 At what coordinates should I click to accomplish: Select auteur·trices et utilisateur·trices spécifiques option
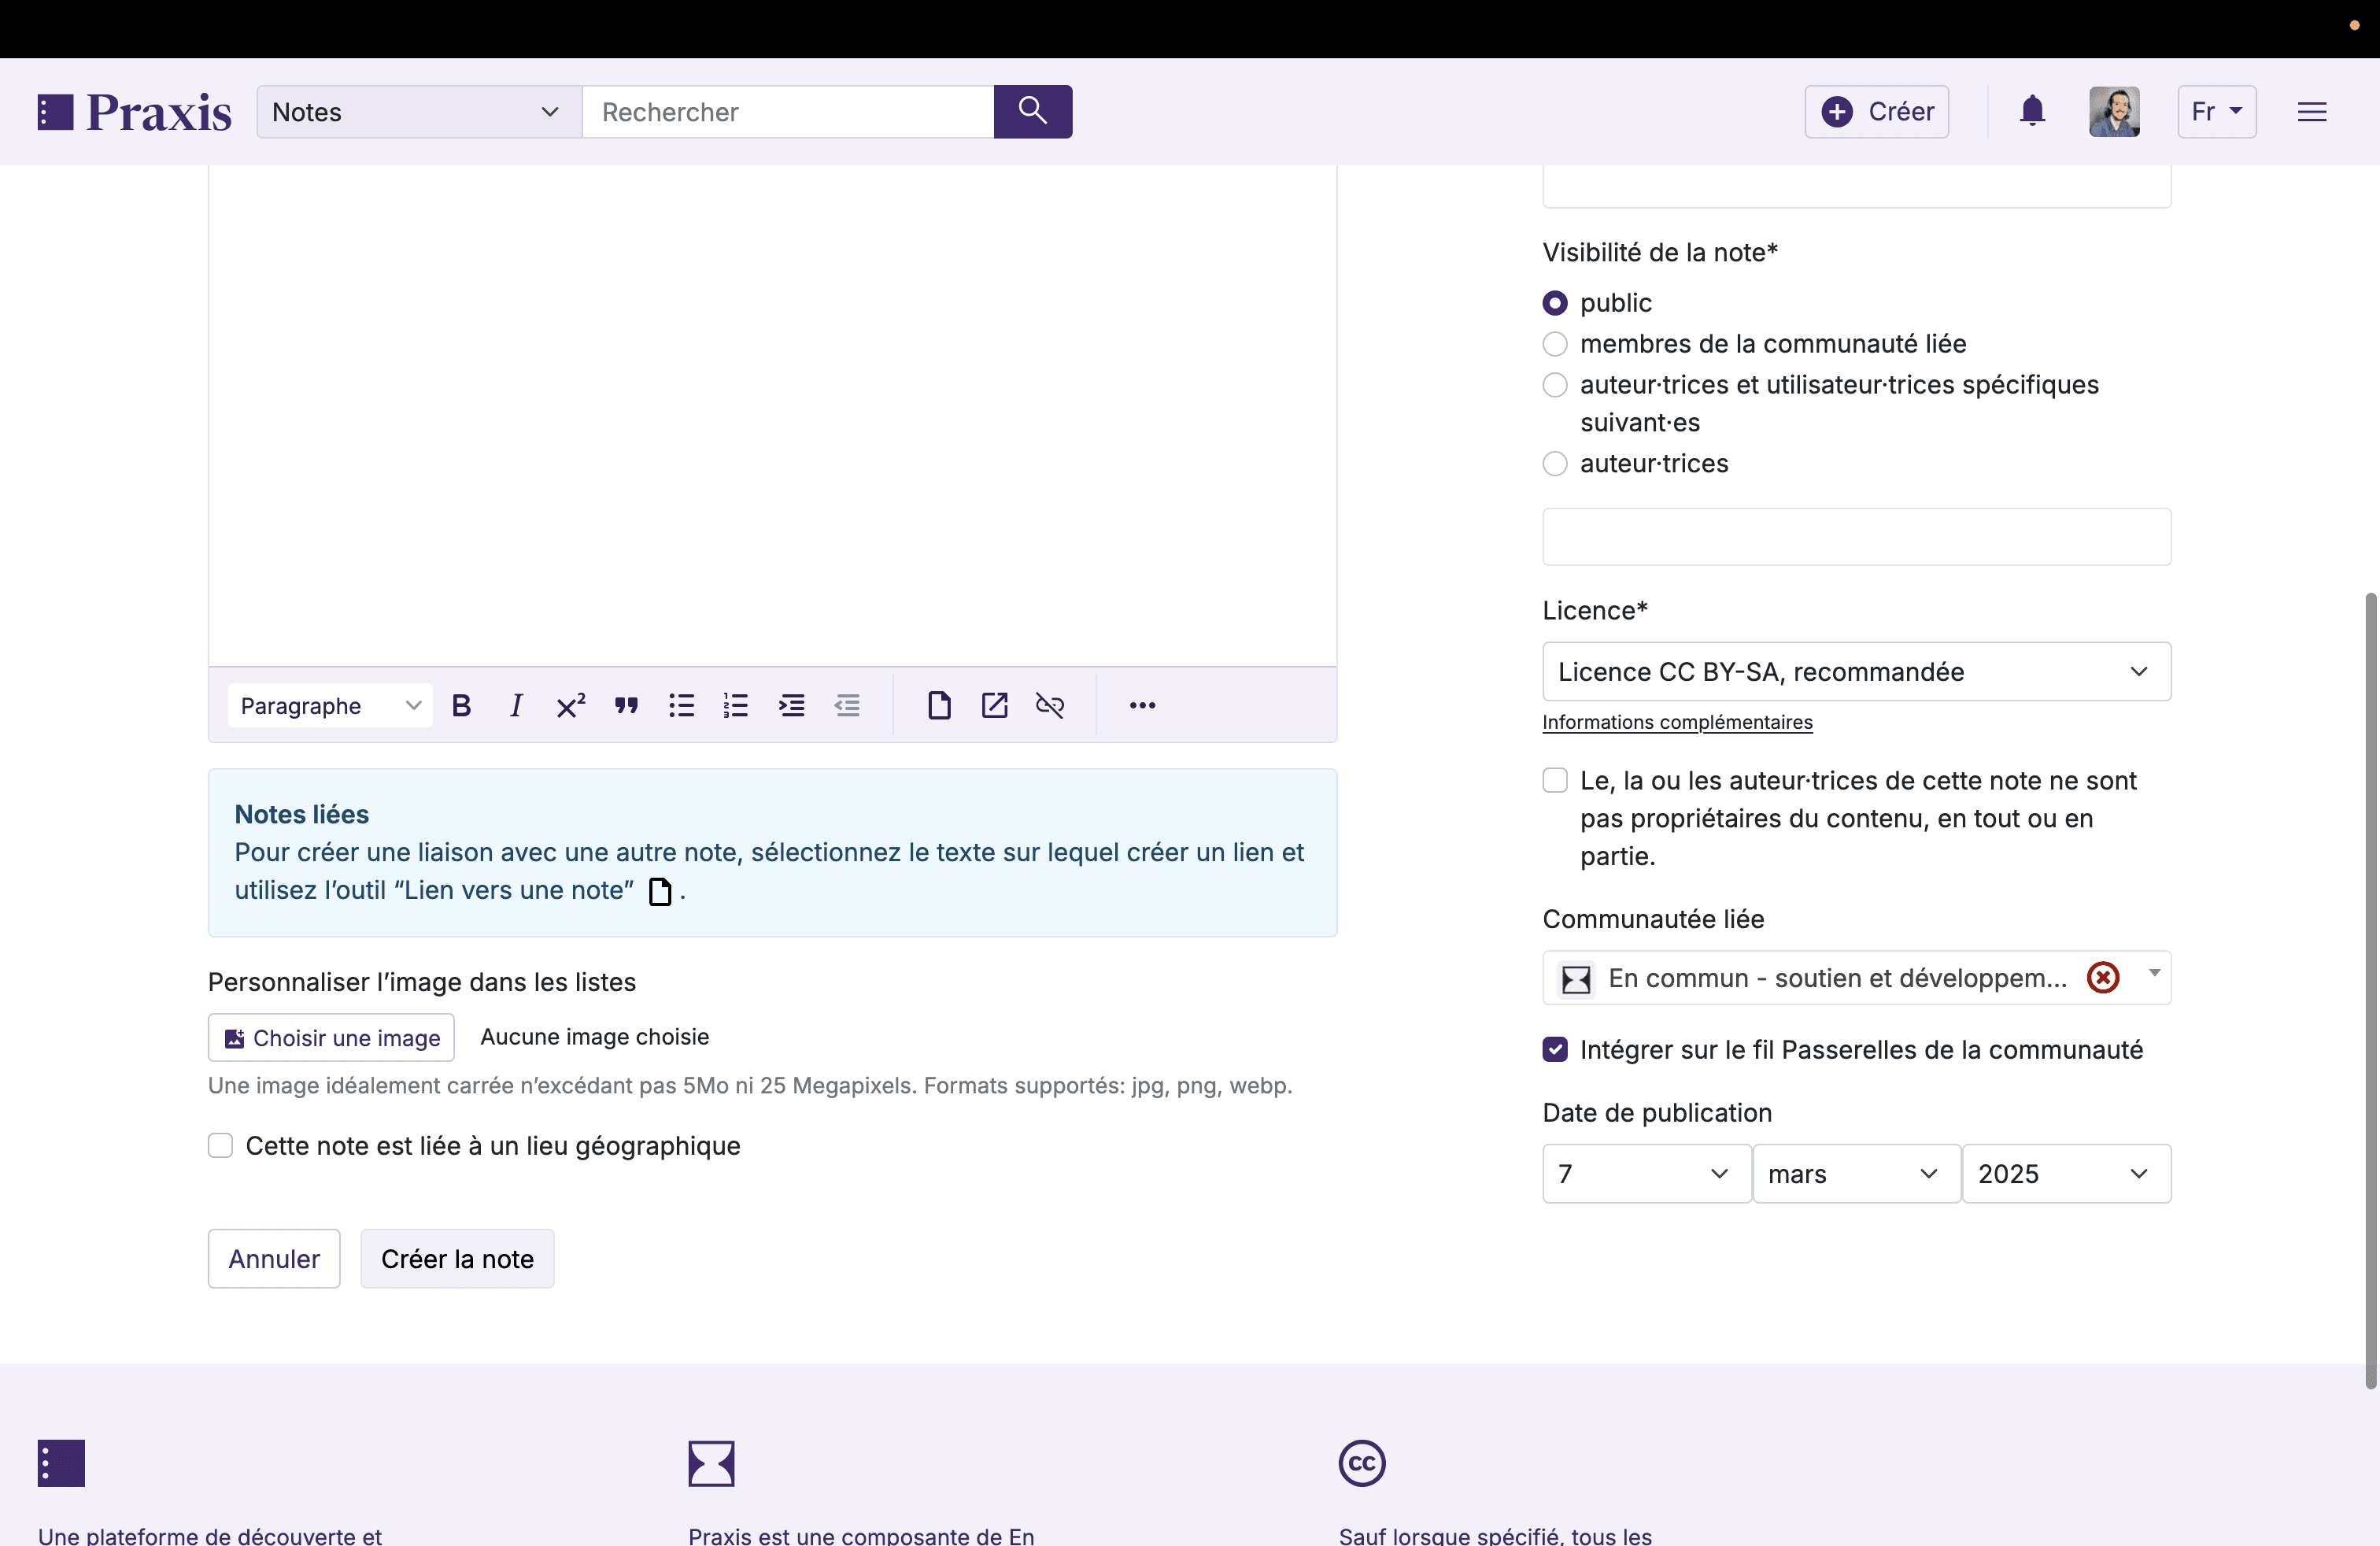[1555, 384]
